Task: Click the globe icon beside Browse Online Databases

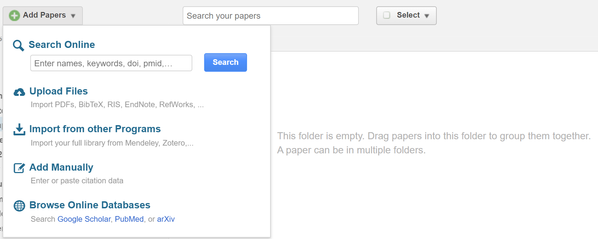Action: point(19,206)
